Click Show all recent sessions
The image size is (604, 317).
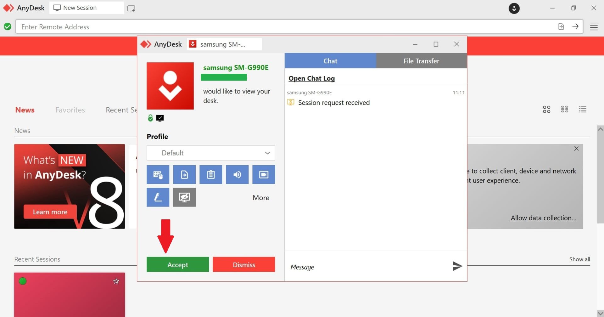(x=579, y=259)
